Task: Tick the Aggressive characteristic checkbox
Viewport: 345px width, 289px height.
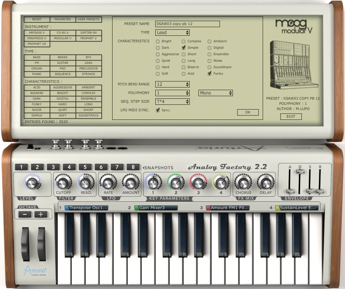Action: click(x=157, y=54)
